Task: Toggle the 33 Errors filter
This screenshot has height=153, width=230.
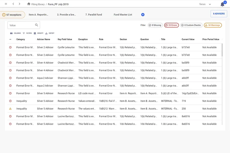Action: click(171, 25)
